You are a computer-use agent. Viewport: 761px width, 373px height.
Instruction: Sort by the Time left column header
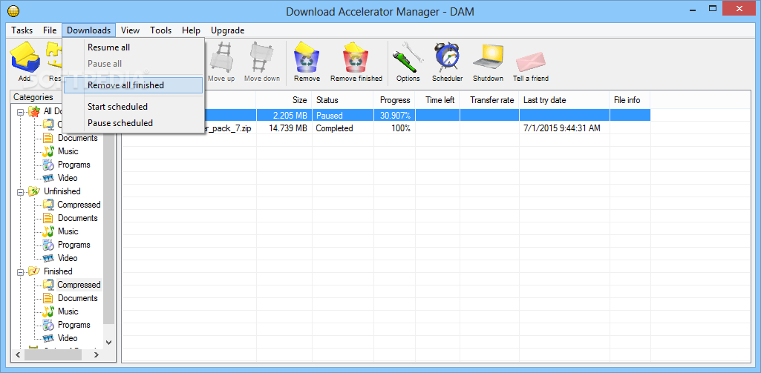pyautogui.click(x=438, y=100)
